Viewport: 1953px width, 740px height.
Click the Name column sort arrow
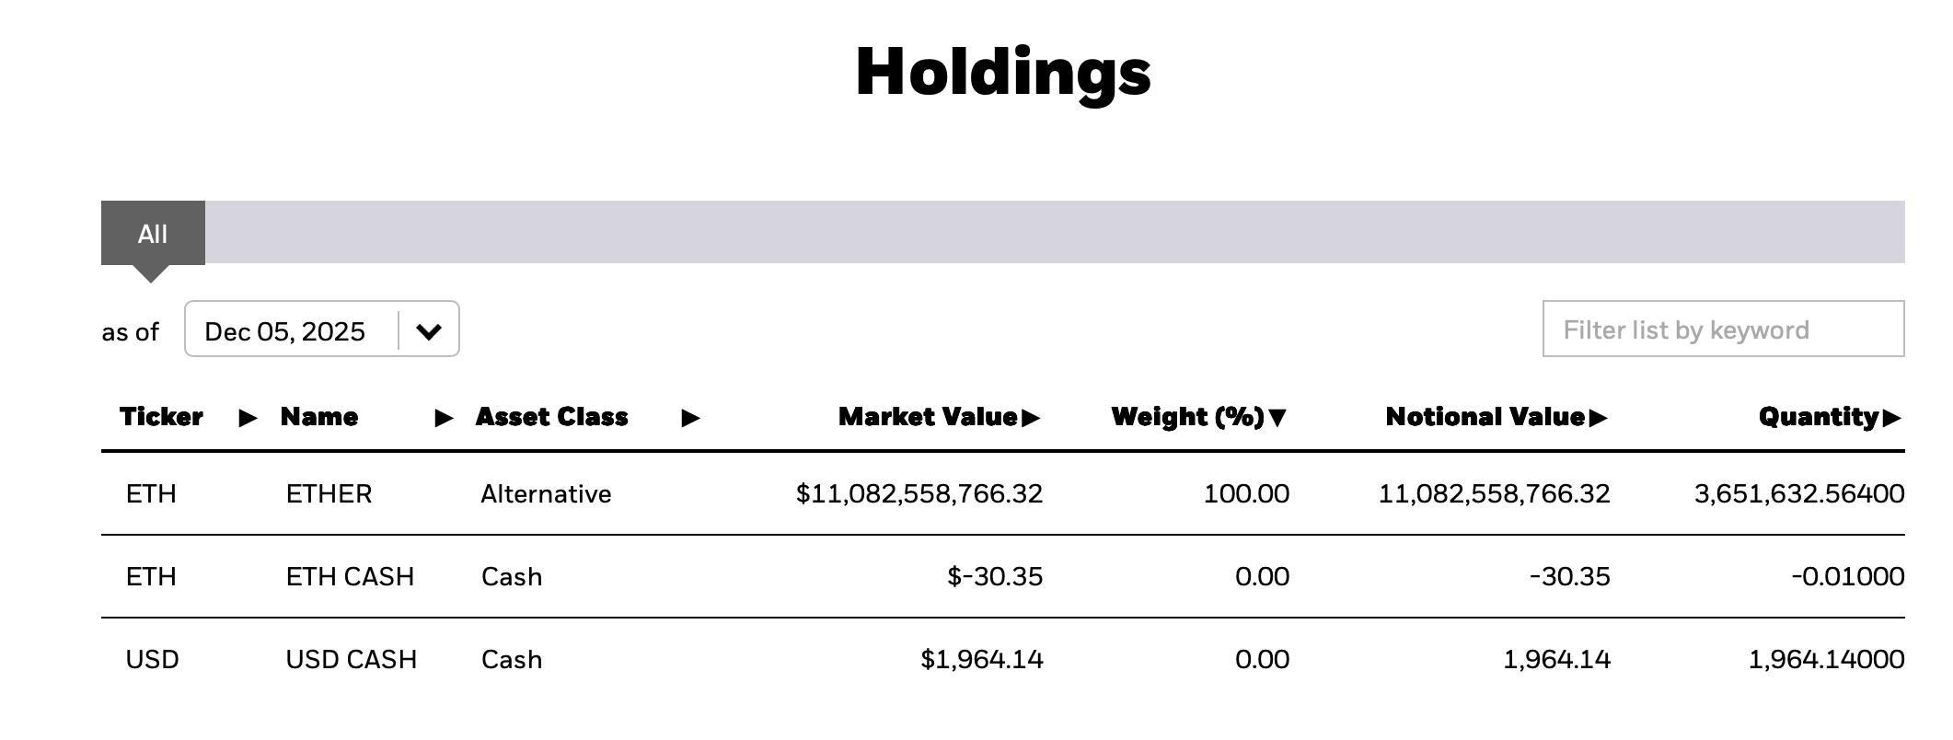[444, 417]
